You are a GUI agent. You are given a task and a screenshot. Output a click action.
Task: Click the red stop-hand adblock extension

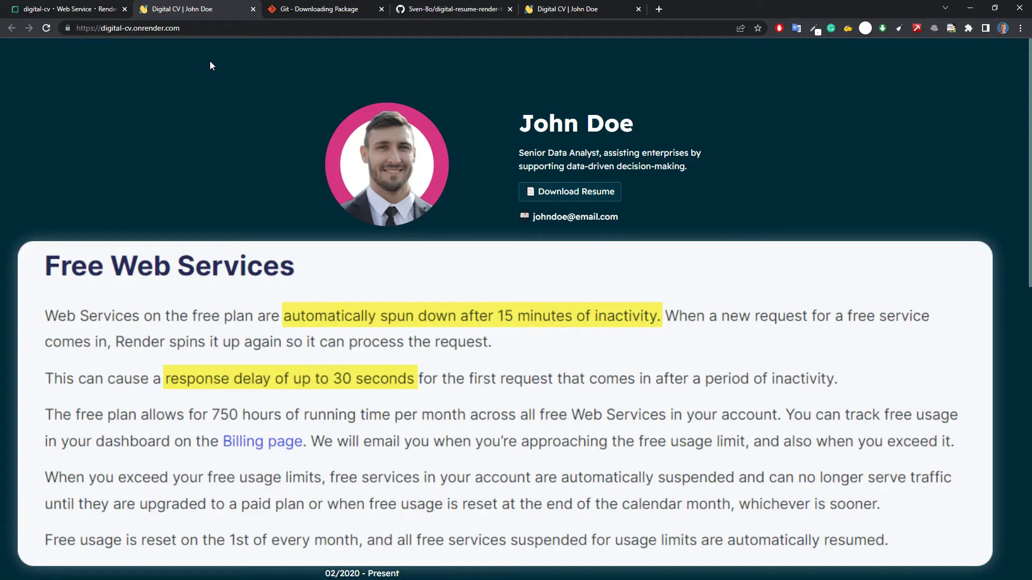click(x=779, y=28)
